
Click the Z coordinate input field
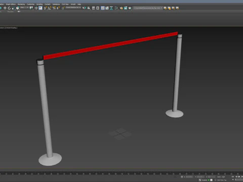pos(212,177)
